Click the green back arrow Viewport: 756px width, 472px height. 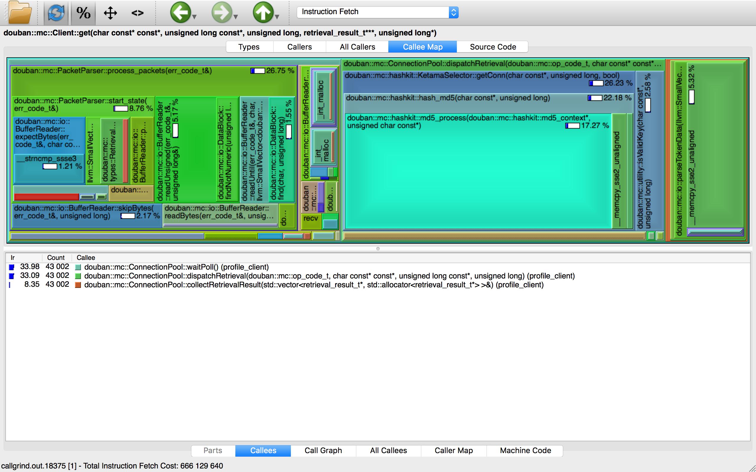(x=180, y=13)
